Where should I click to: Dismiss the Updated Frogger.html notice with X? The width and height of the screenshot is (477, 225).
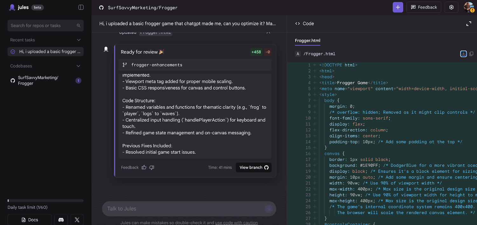[268, 32]
